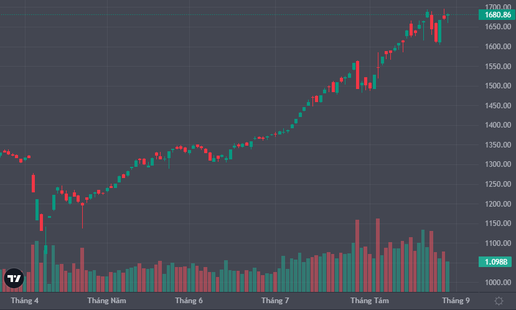Click the 1000.00 price axis label
Image resolution: width=516 pixels, height=310 pixels.
pyautogui.click(x=497, y=283)
